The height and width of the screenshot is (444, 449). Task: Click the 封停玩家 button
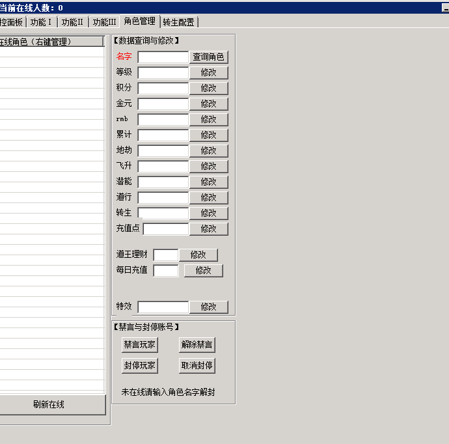[x=139, y=365]
